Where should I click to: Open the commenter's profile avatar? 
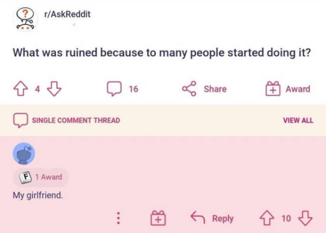pos(24,154)
